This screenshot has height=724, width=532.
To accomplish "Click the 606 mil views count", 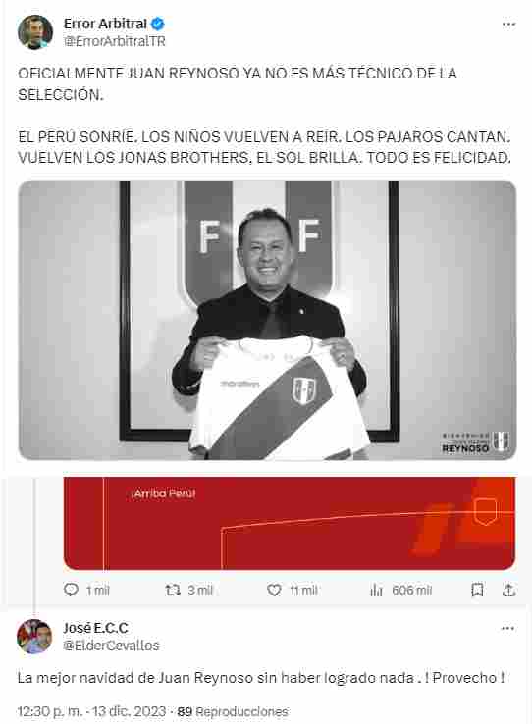I will pyautogui.click(x=412, y=591).
